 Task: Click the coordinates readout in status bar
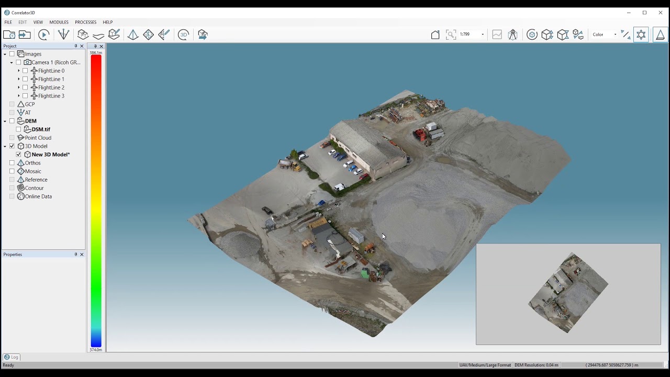click(x=612, y=365)
